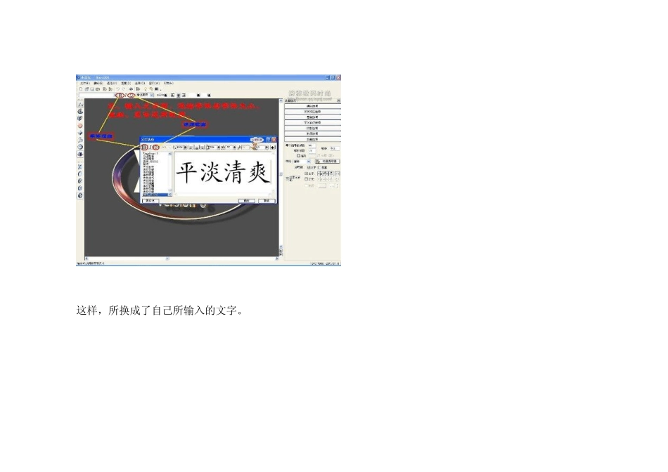Select the color options tool in left toolbar

click(80, 112)
